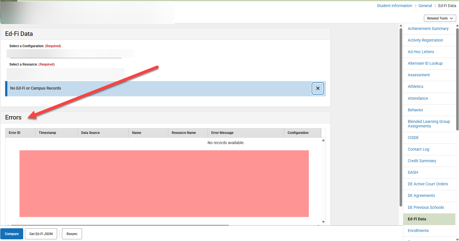Click the Compare button
459x241 pixels.
12,234
